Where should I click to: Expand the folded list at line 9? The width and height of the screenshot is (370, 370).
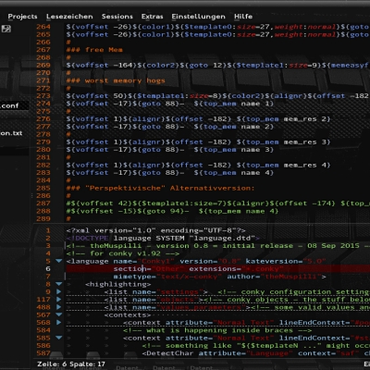tap(58, 291)
